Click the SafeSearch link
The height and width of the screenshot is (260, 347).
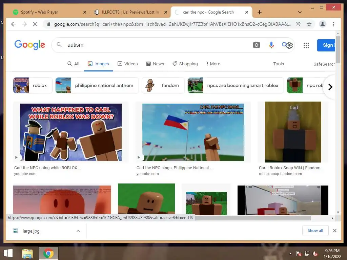(x=324, y=64)
